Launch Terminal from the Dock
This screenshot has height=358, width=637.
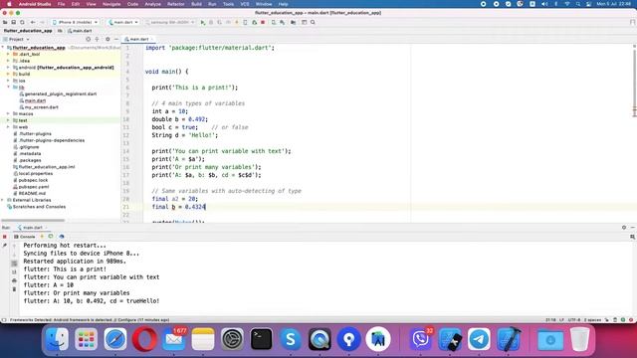pos(261,338)
